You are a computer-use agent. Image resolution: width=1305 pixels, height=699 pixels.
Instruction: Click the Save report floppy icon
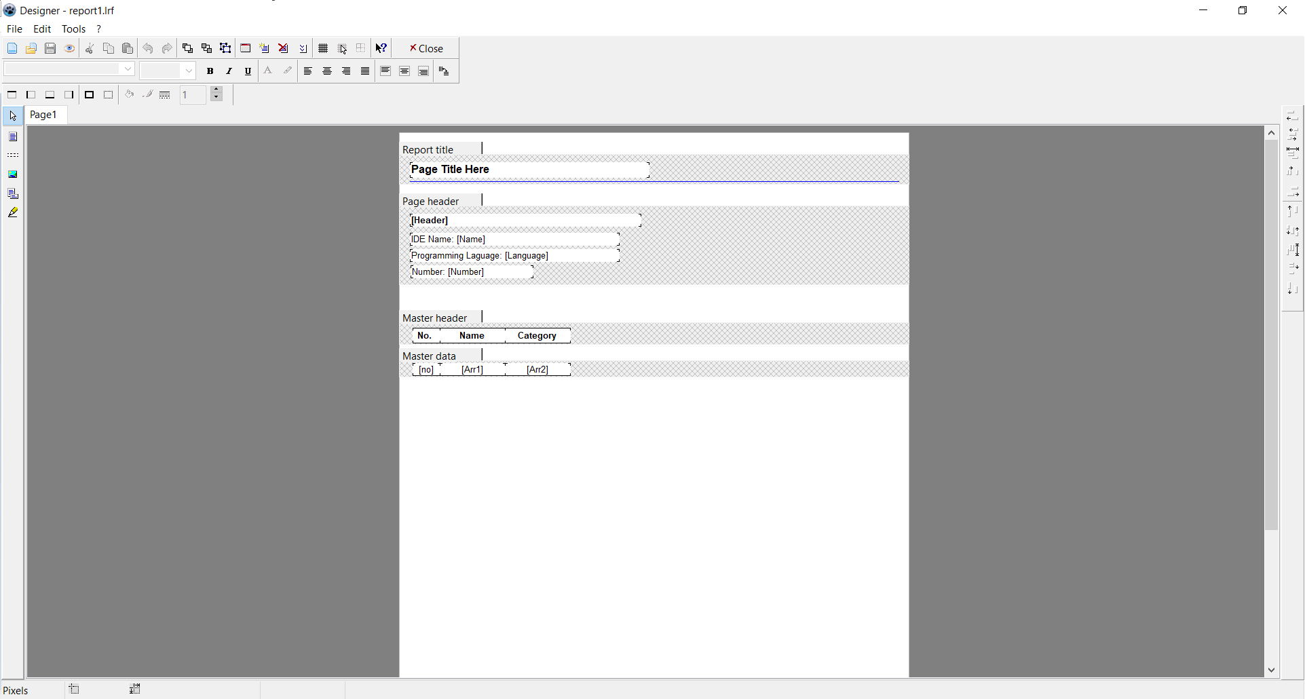[50, 48]
